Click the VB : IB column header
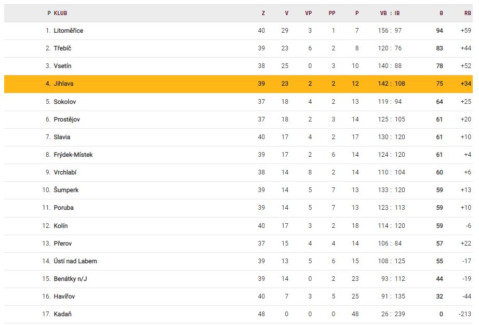 tap(390, 13)
